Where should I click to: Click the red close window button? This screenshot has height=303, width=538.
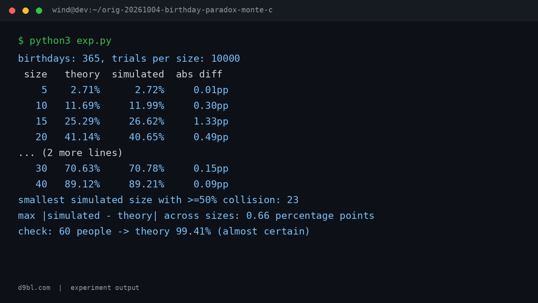tap(12, 10)
